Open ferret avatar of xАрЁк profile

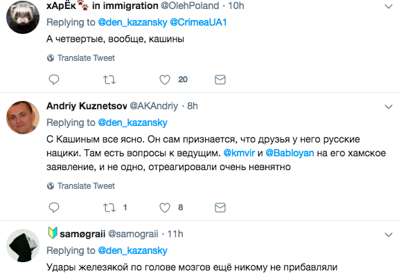(23, 17)
